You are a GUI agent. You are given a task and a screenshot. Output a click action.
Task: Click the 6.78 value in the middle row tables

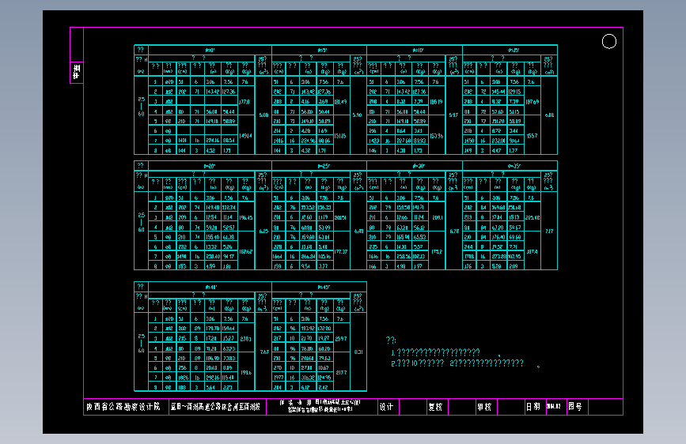coord(454,231)
